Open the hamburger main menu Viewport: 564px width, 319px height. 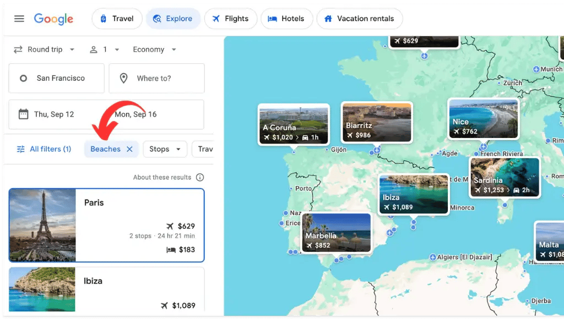[19, 19]
